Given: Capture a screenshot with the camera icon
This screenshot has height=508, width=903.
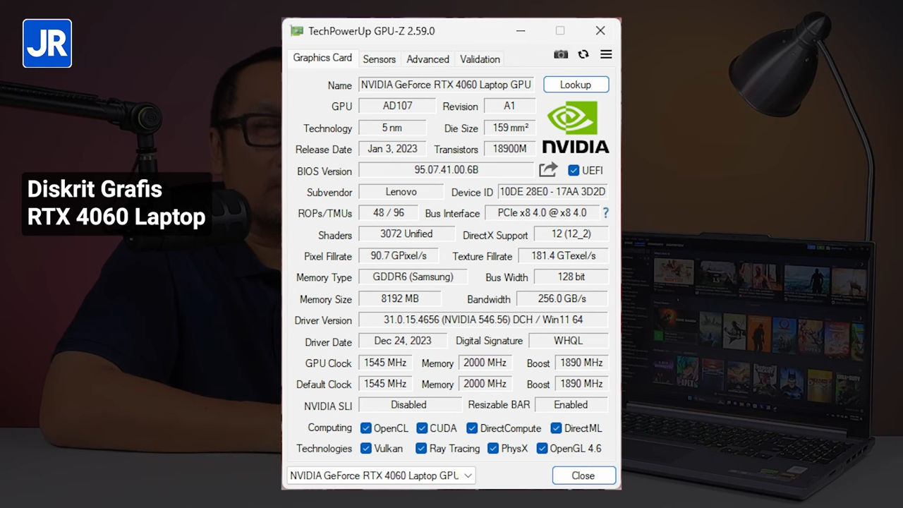Looking at the screenshot, I should [x=560, y=54].
